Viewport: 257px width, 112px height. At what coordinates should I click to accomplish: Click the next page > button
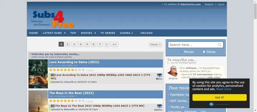pos(107,44)
